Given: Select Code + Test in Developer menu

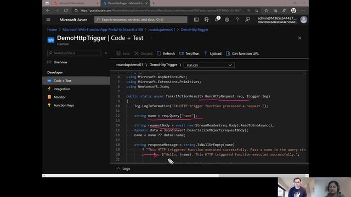Looking at the screenshot, I should pyautogui.click(x=76, y=80).
